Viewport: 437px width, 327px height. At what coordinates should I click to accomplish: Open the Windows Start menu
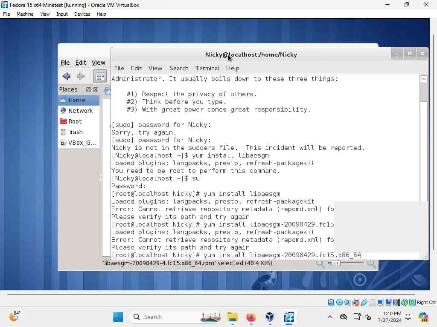pos(118,317)
